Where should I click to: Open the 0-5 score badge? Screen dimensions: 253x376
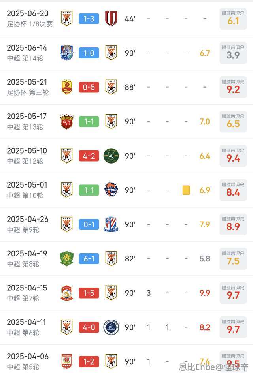coord(89,87)
